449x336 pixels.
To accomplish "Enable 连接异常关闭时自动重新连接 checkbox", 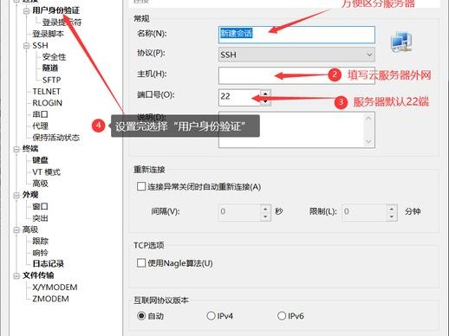I will click(x=141, y=186).
